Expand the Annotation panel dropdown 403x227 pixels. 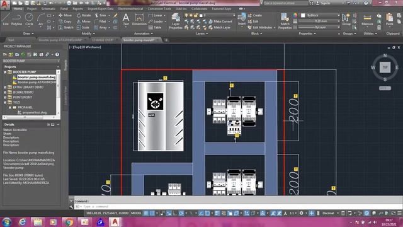(x=144, y=33)
